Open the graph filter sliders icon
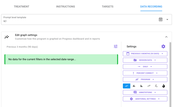 point(116,46)
